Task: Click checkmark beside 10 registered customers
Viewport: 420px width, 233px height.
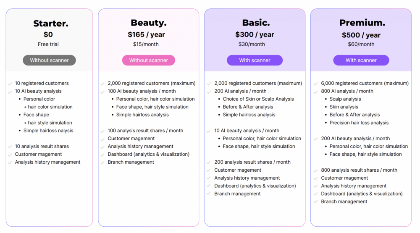Action: tap(10, 84)
